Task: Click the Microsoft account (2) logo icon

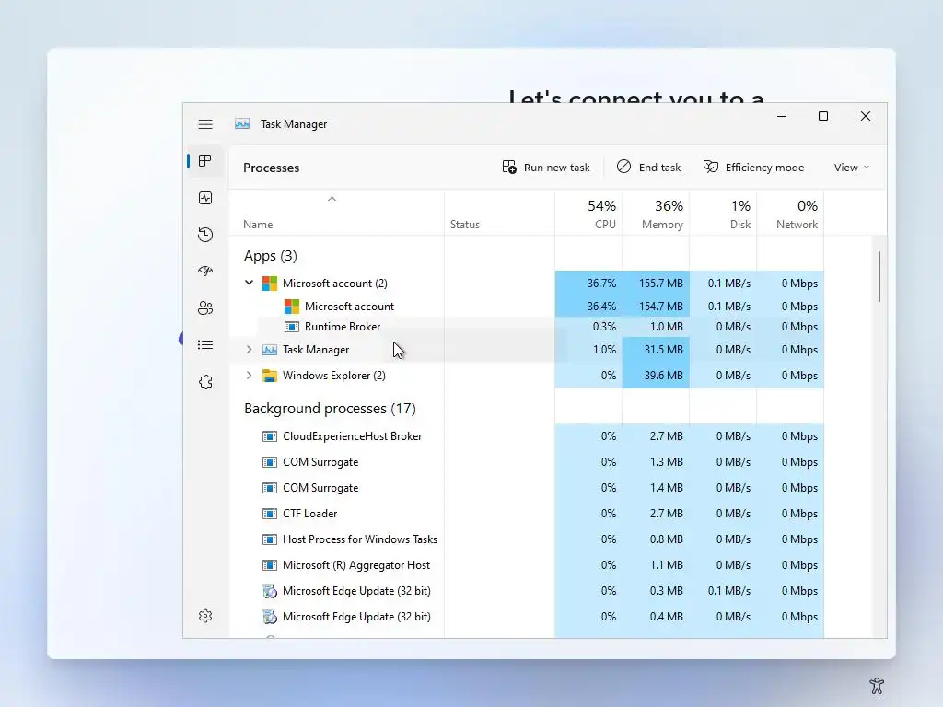Action: click(270, 284)
